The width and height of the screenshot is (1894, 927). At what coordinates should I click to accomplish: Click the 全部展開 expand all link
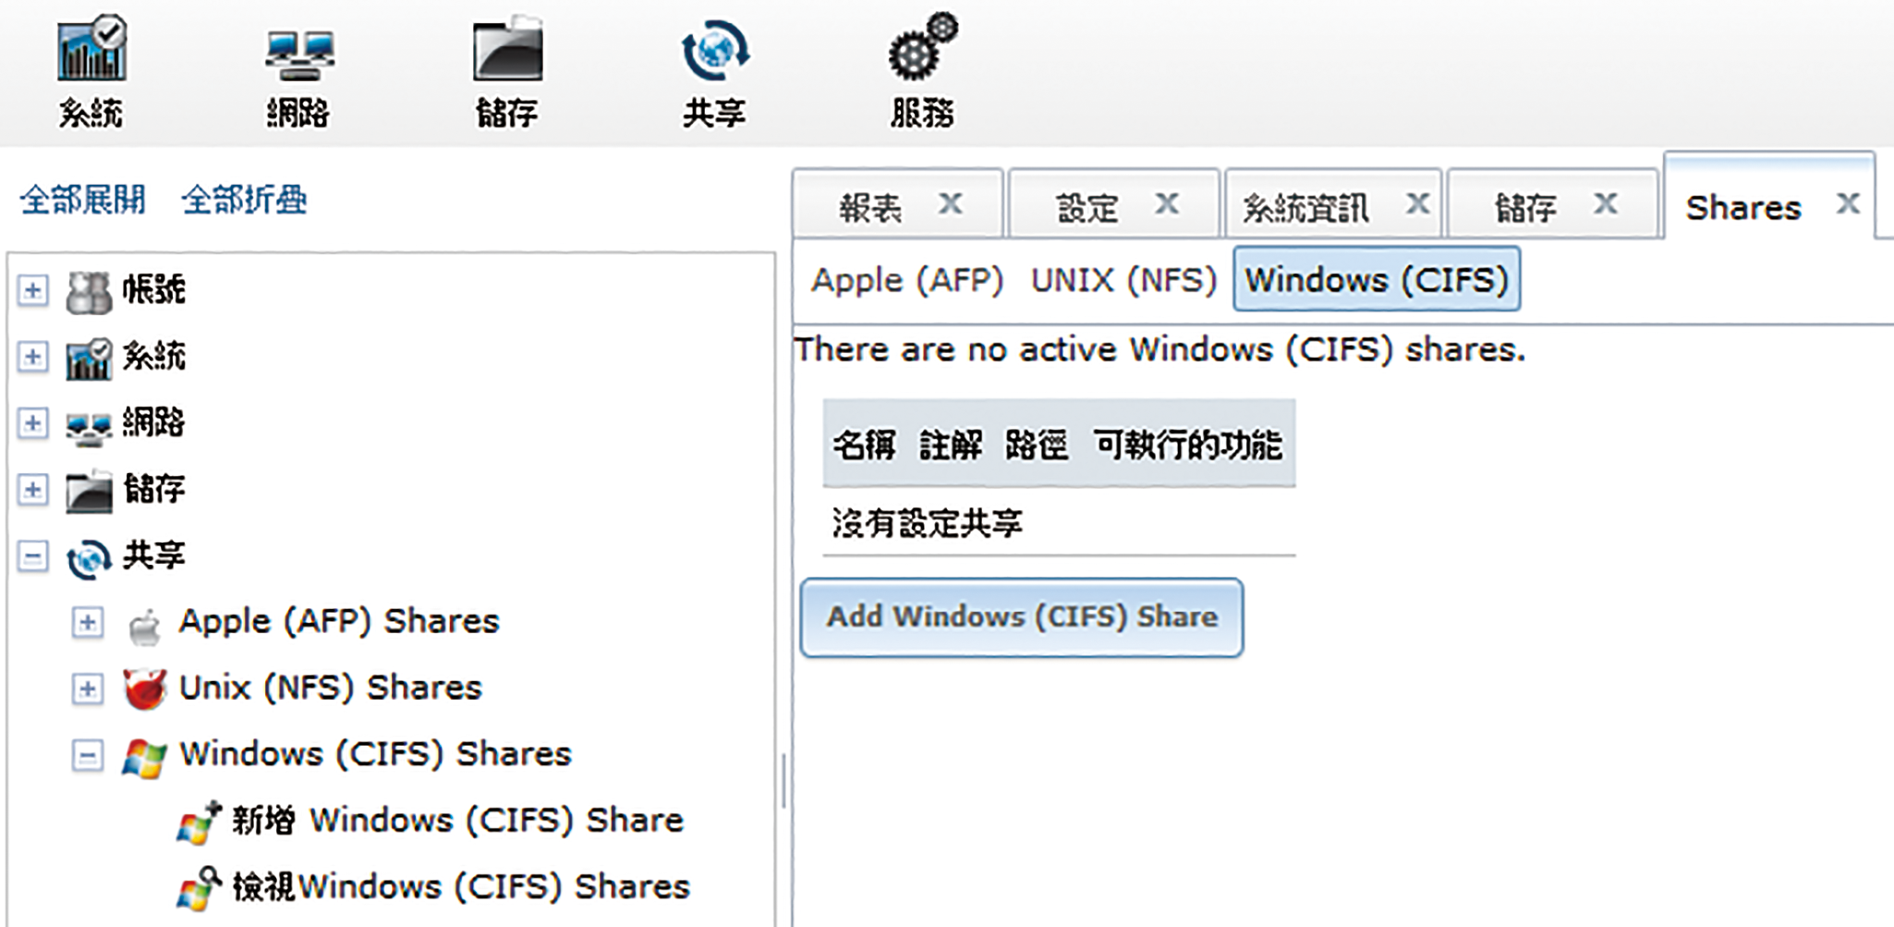coord(83,200)
